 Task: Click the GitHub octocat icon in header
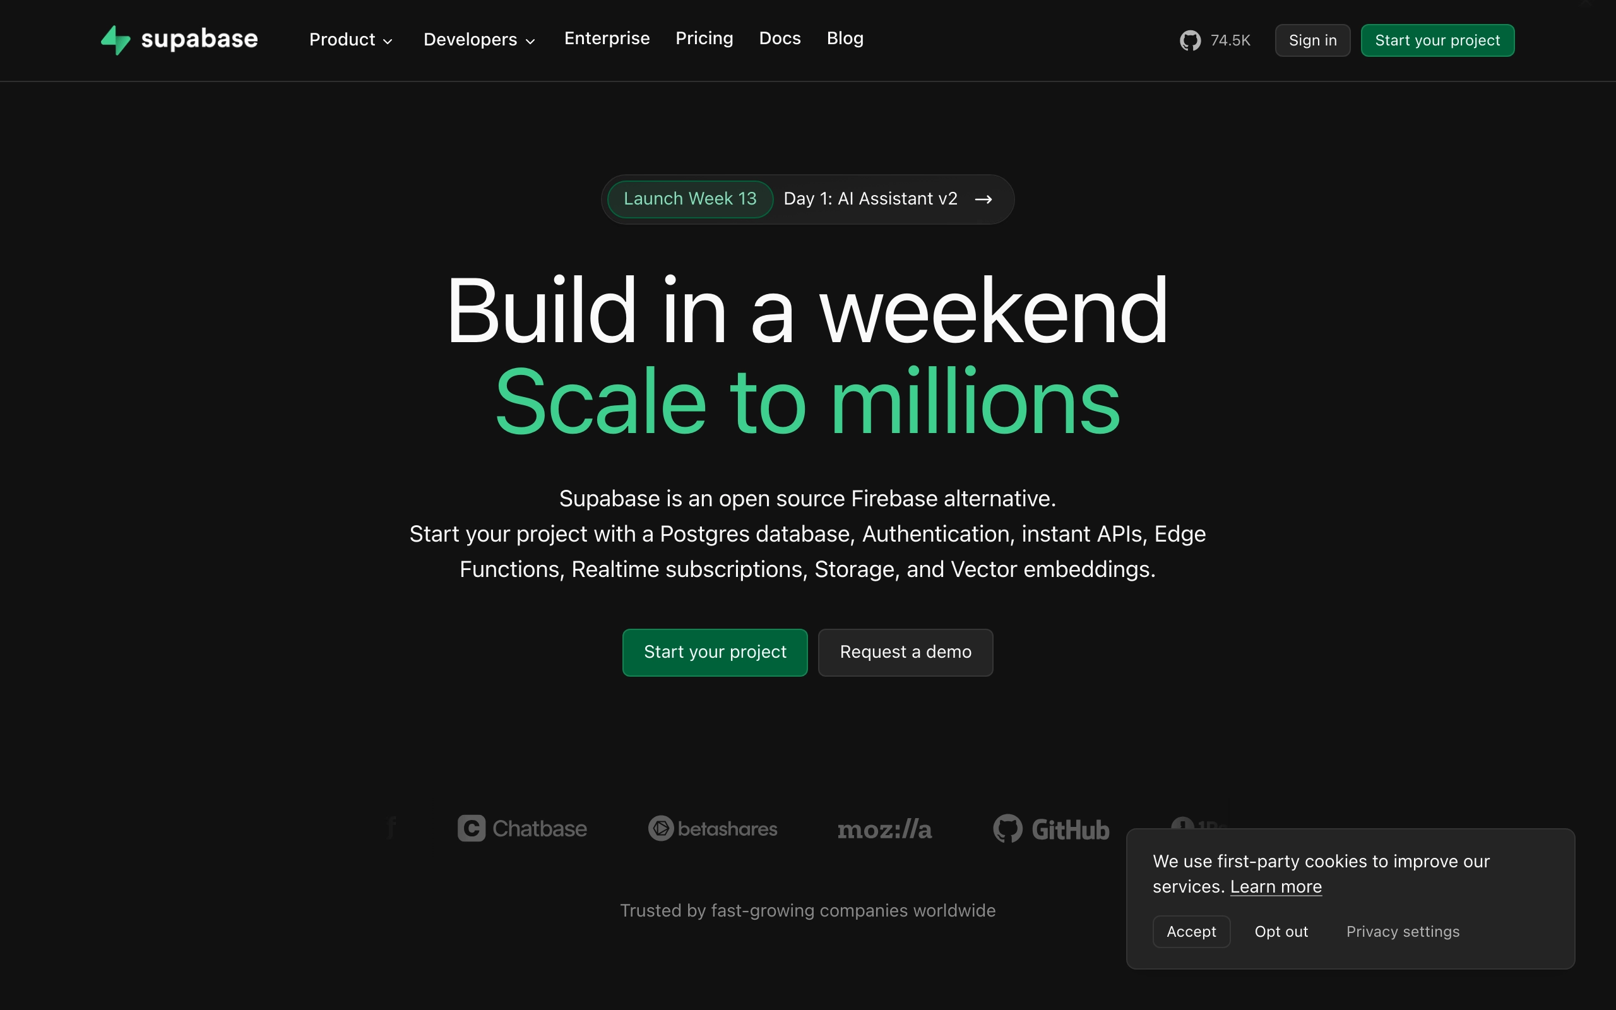1190,41
